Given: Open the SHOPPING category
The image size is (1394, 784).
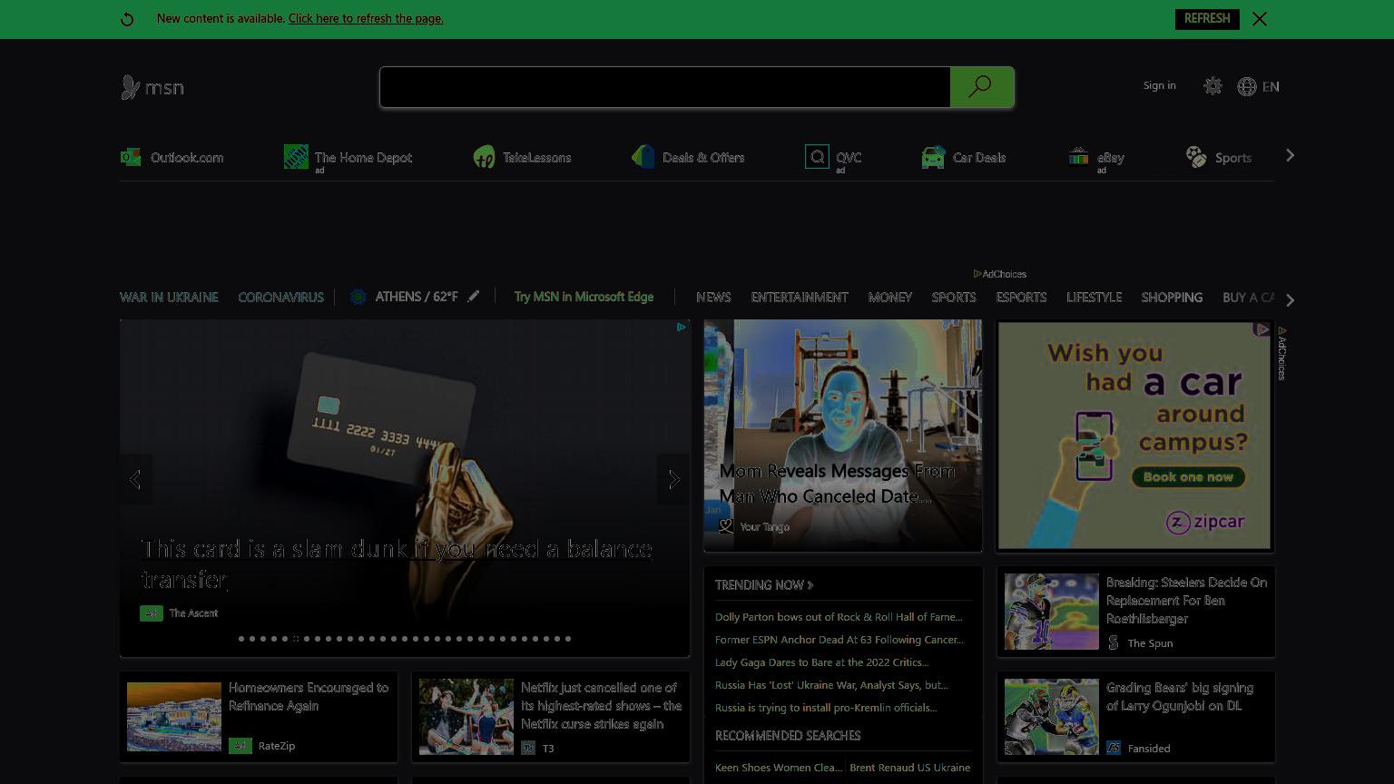Looking at the screenshot, I should pos(1172,298).
